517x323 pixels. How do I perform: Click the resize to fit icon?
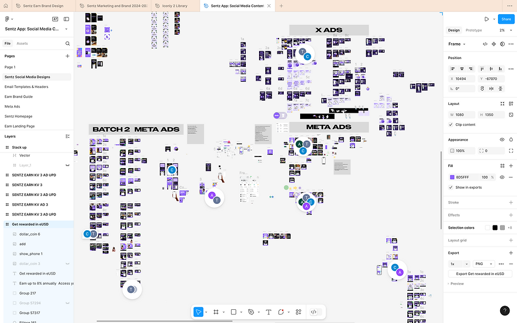point(502,104)
